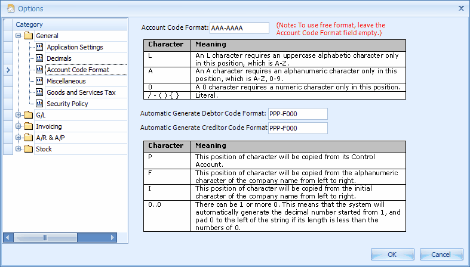Click the Account Code Format input field
The height and width of the screenshot is (267, 470).
click(239, 28)
